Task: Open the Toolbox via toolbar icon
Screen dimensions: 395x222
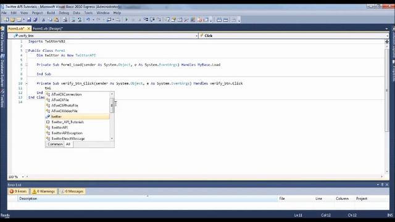Action: click(186, 20)
